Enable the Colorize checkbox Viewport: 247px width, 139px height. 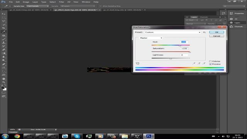[x=210, y=61]
